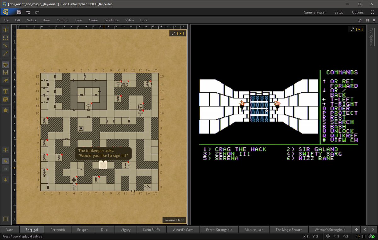378x240 pixels.
Task: Open the Input menu
Action: (144, 20)
